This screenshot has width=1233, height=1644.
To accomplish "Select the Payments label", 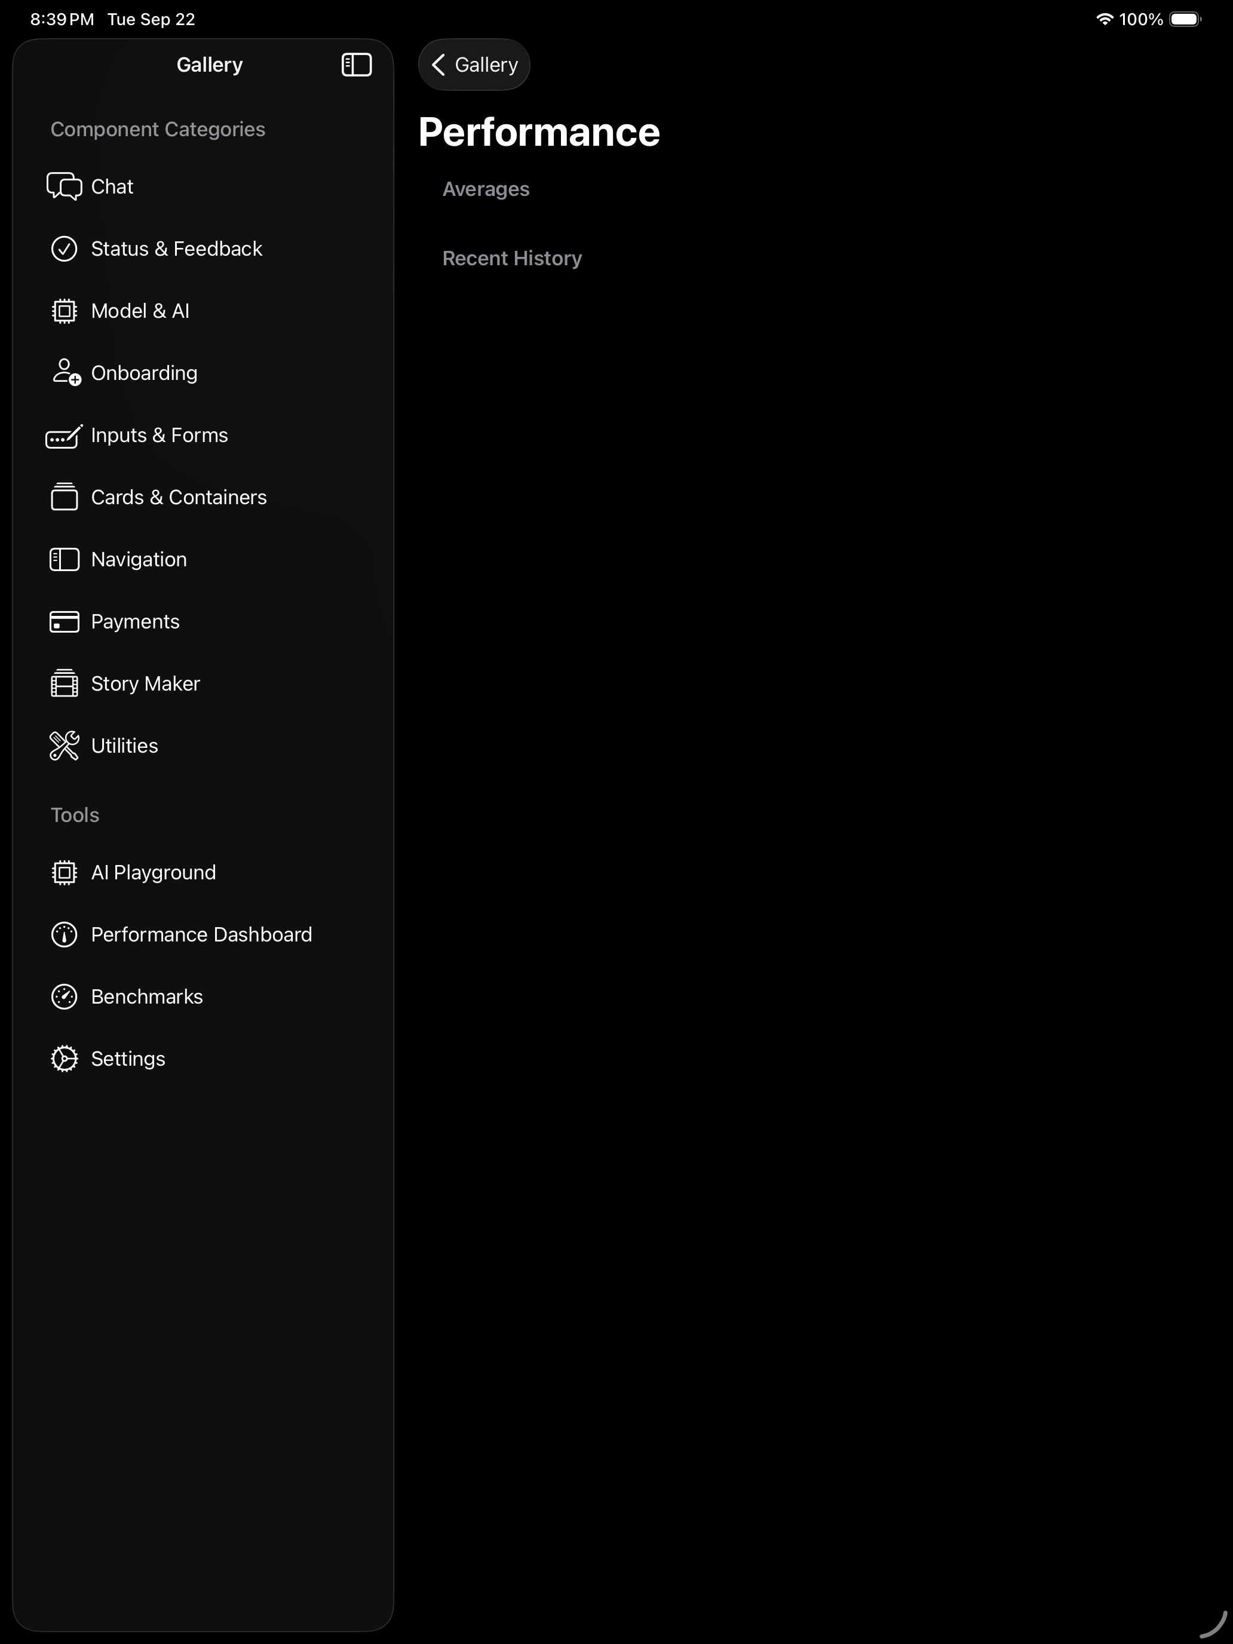I will 135,622.
